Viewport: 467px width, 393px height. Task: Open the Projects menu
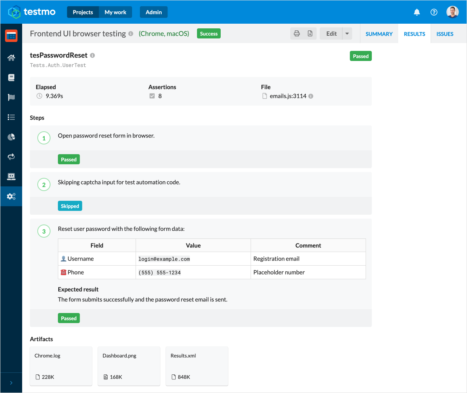(83, 12)
